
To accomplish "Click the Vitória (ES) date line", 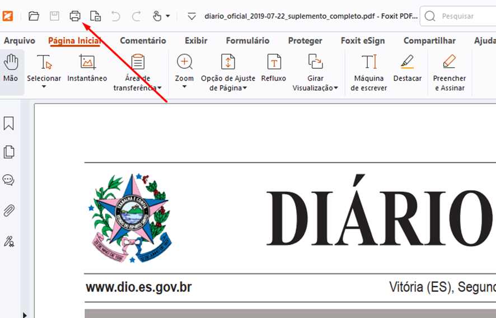I will pyautogui.click(x=443, y=287).
